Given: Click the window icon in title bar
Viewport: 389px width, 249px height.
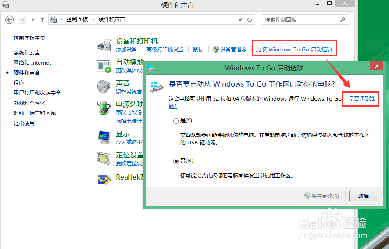Looking at the screenshot, I should 5,5.
